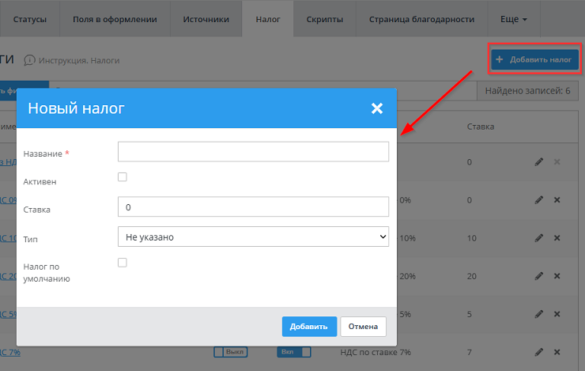Delete the tax row with rate 10
The height and width of the screenshot is (371, 585).
coord(557,237)
